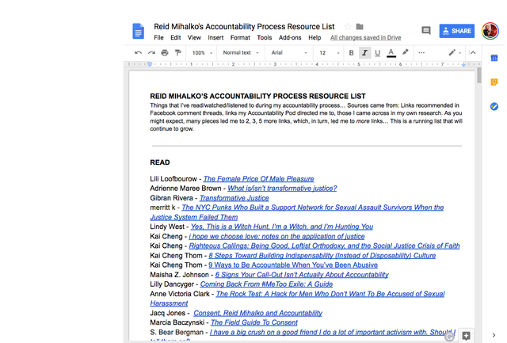Click the blue SHARE button
The height and width of the screenshot is (343, 507).
click(456, 31)
